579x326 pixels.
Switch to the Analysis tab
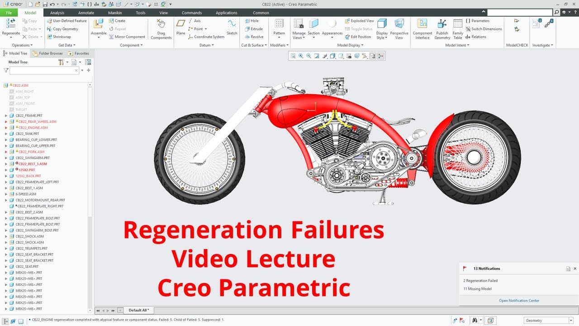tap(57, 13)
